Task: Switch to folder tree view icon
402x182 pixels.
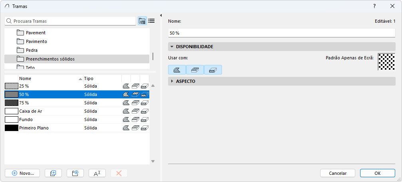Action: coord(142,21)
